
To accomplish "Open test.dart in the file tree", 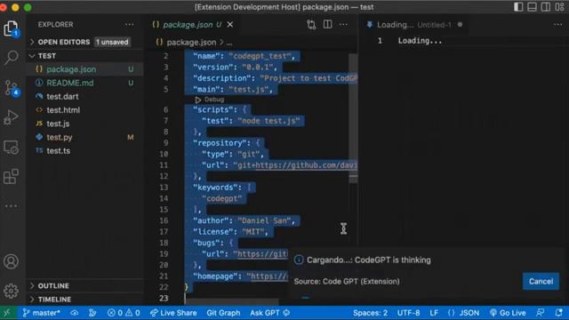I will click(84, 97).
